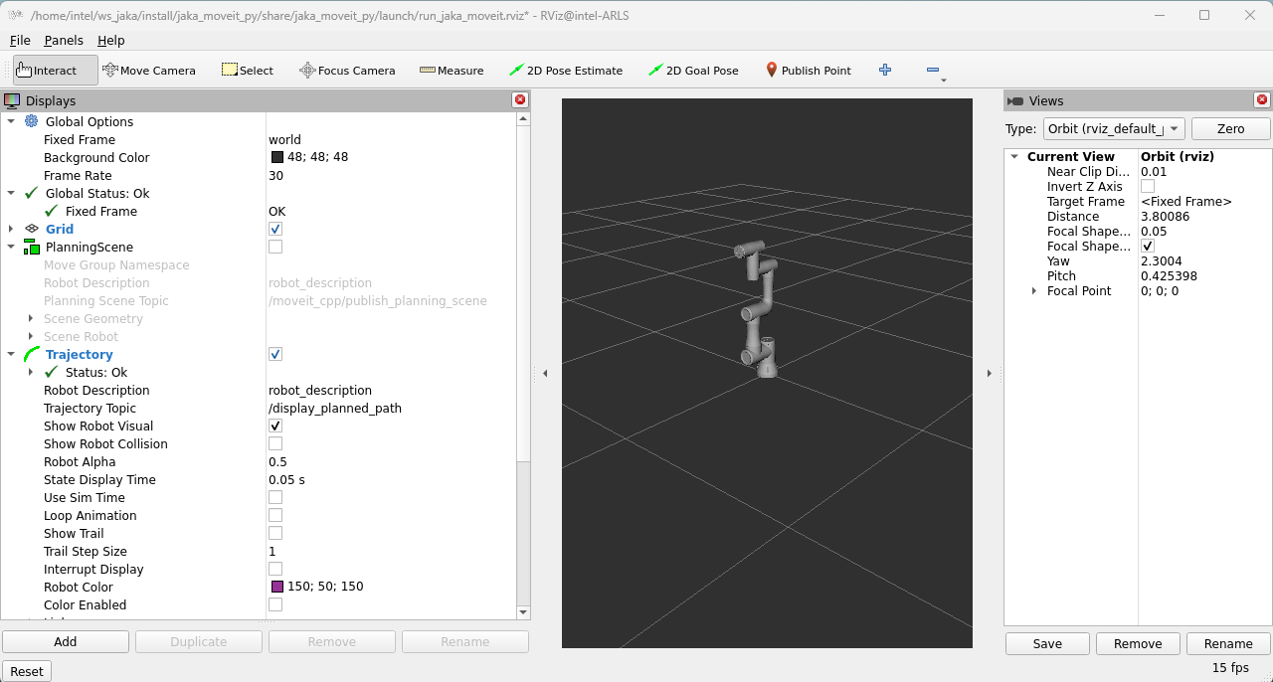Open the view Type dropdown
This screenshot has height=682, width=1273.
tap(1112, 128)
